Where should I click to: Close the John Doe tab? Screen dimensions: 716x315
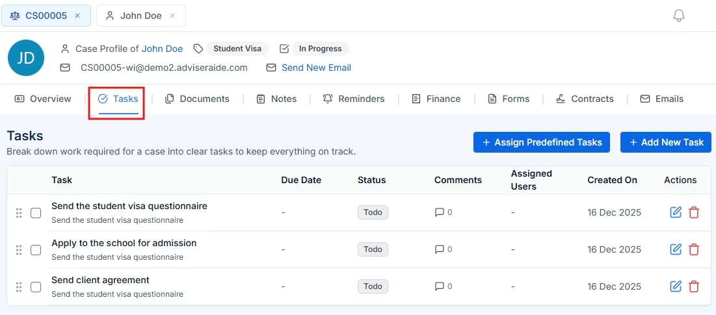pyautogui.click(x=172, y=16)
